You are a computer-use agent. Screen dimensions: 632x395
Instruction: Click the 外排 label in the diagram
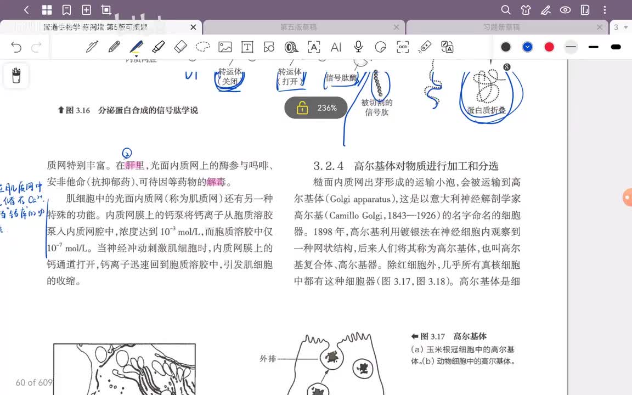tap(268, 358)
